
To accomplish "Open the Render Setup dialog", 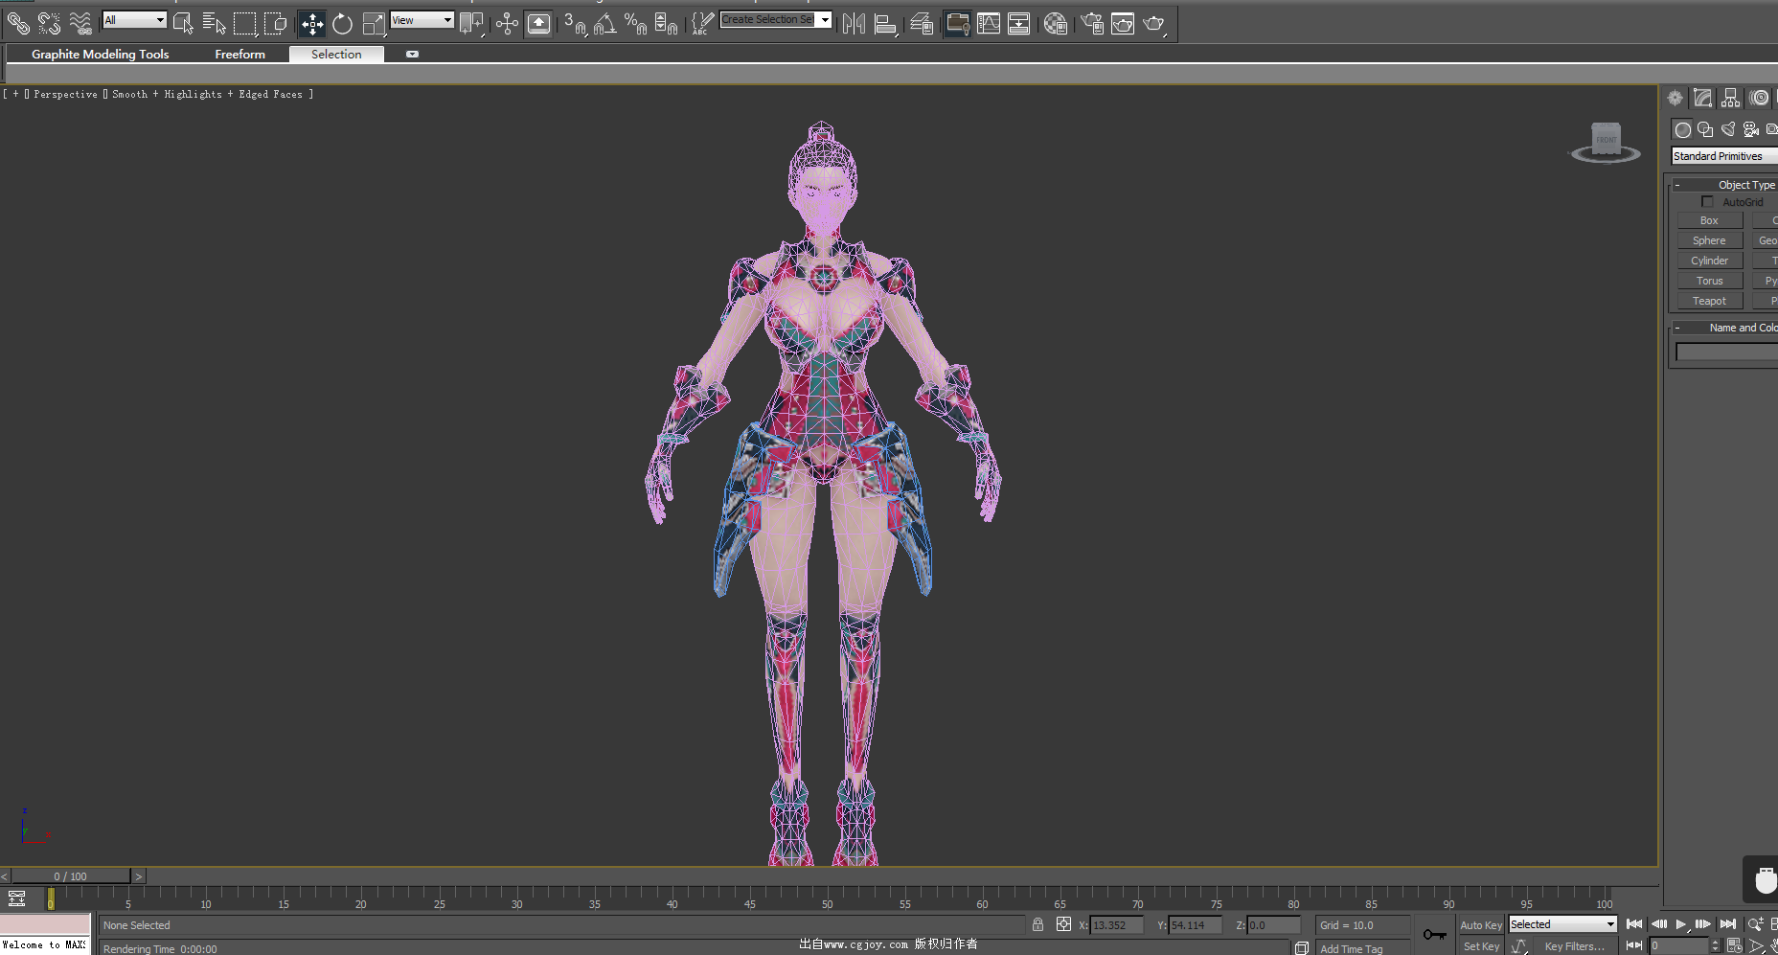I will pos(1092,24).
